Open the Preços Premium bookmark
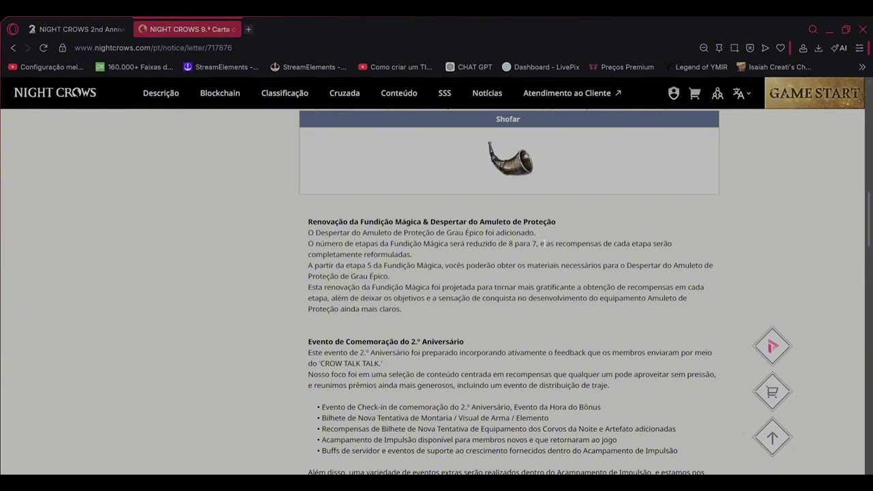The image size is (873, 491). 621,67
